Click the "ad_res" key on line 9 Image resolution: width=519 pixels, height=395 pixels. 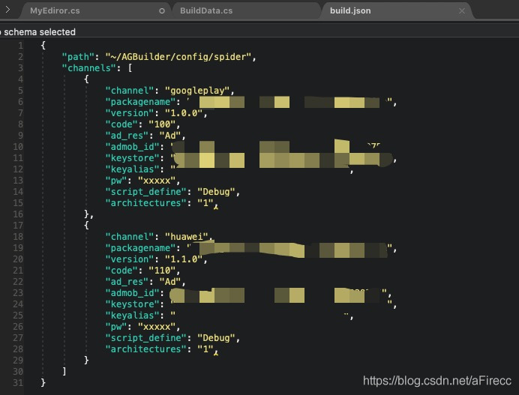point(127,136)
